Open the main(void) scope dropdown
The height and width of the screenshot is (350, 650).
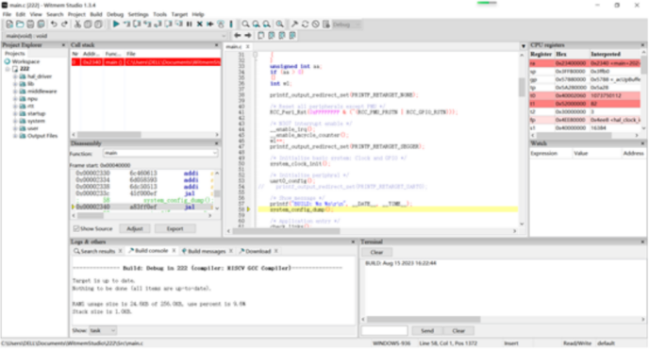224,36
